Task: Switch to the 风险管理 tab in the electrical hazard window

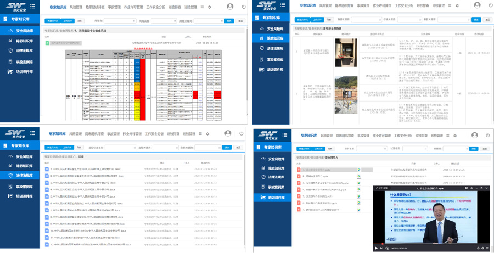Action: point(326,5)
